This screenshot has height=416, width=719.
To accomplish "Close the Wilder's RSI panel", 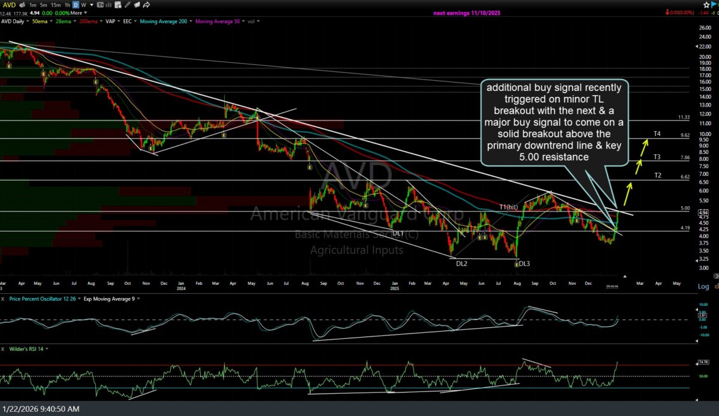I will (x=4, y=348).
